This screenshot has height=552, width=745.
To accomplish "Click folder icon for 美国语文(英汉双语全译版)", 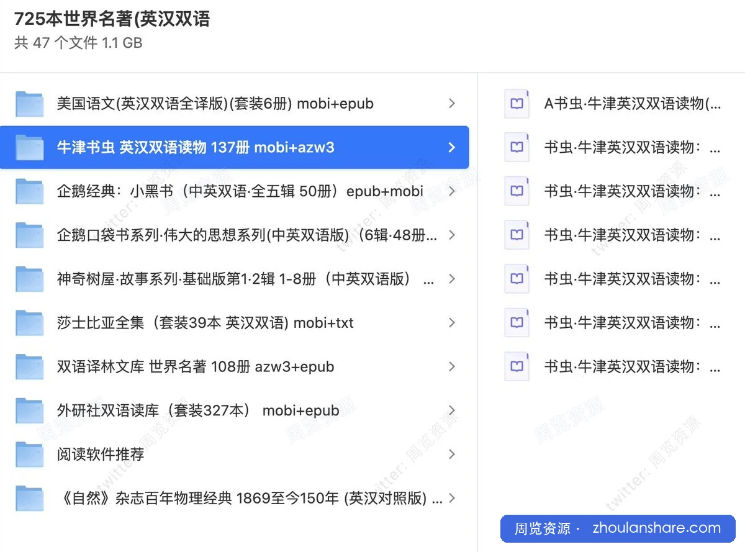I will pos(29,104).
